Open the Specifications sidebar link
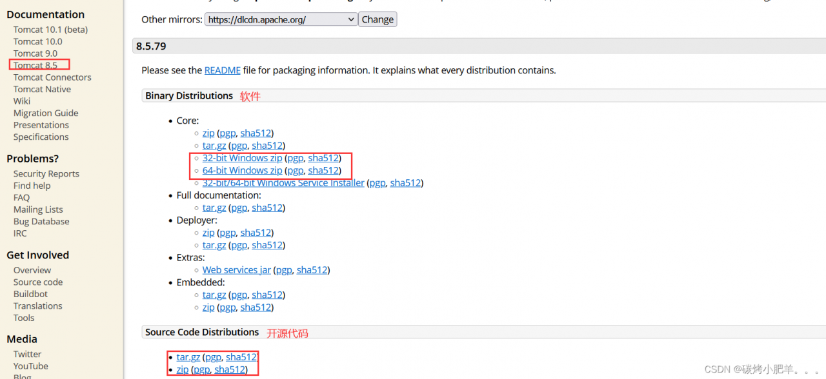Image resolution: width=826 pixels, height=379 pixels. point(41,137)
